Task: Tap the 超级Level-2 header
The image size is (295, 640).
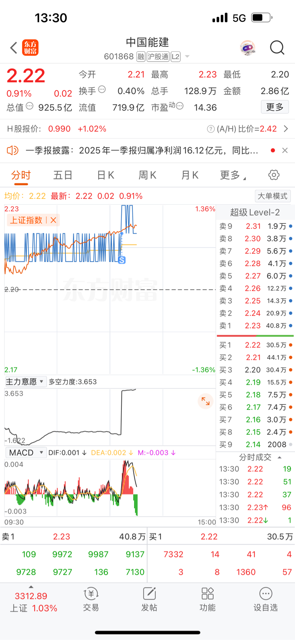Action: pos(255,213)
